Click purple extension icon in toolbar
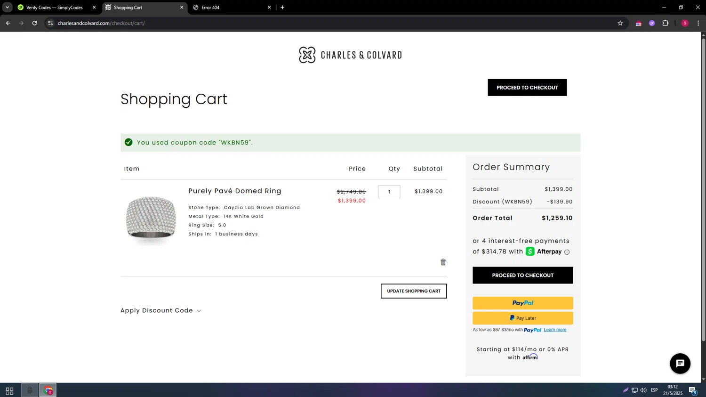 (x=652, y=23)
